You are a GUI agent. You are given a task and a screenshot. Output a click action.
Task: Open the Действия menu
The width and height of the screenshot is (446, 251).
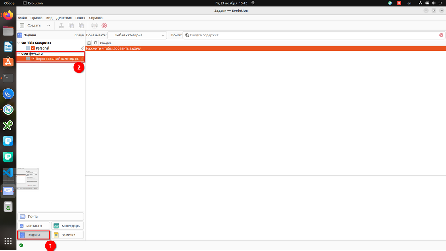point(64,18)
